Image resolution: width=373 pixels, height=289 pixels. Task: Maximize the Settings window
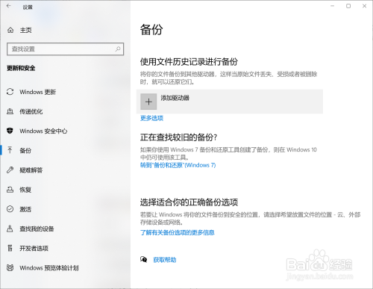click(x=348, y=6)
